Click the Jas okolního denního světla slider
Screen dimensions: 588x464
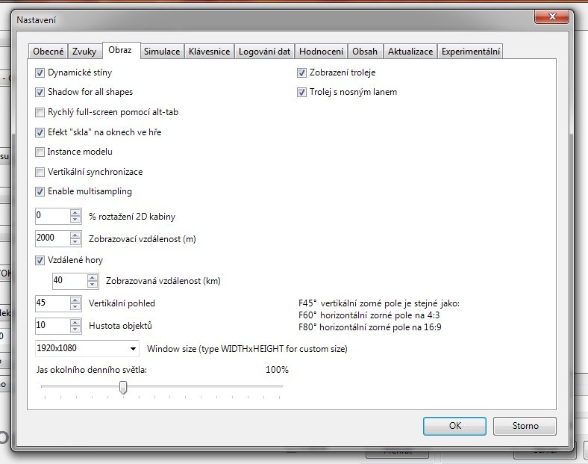(123, 387)
